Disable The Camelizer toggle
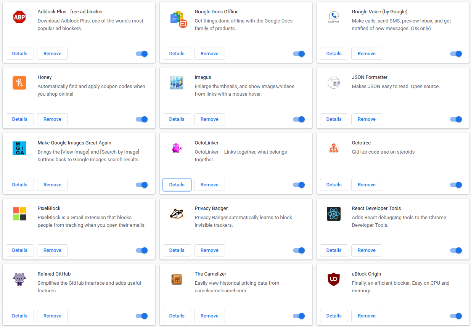 [299, 316]
